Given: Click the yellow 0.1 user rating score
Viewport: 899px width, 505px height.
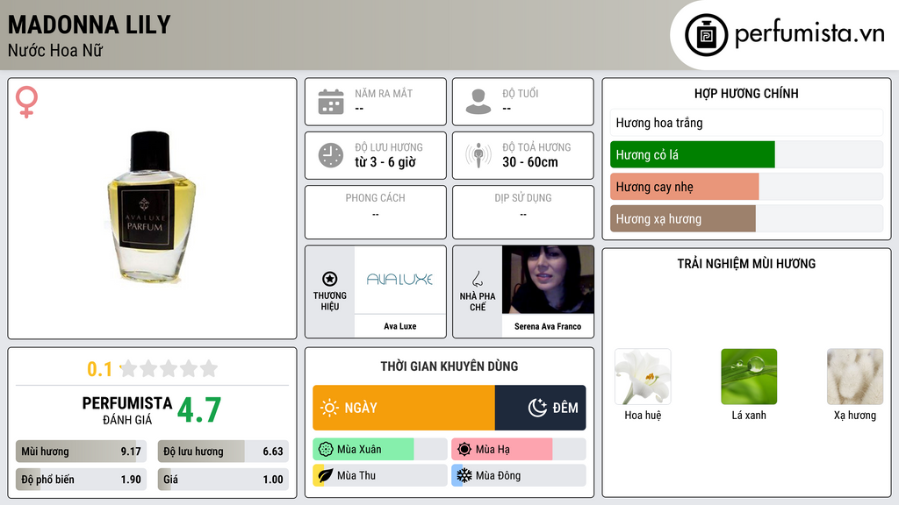Looking at the screenshot, I should [x=100, y=369].
